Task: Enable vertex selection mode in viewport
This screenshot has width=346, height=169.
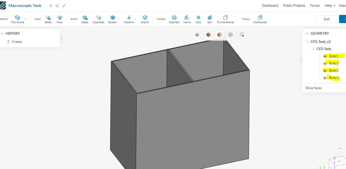Action: point(230,34)
